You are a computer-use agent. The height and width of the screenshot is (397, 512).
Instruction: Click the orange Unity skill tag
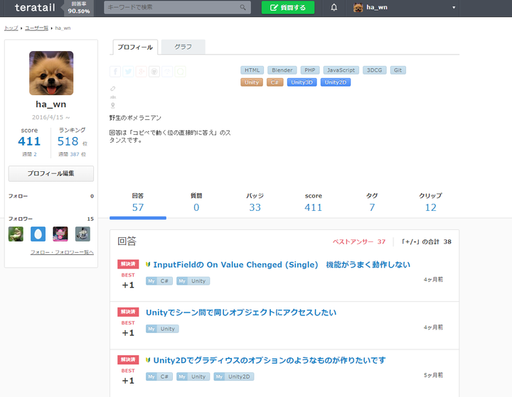point(252,82)
